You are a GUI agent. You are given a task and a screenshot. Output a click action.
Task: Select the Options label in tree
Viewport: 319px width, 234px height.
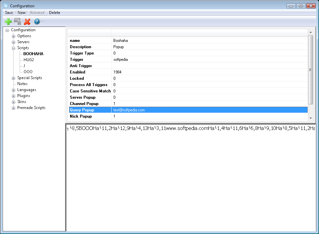pyautogui.click(x=24, y=36)
